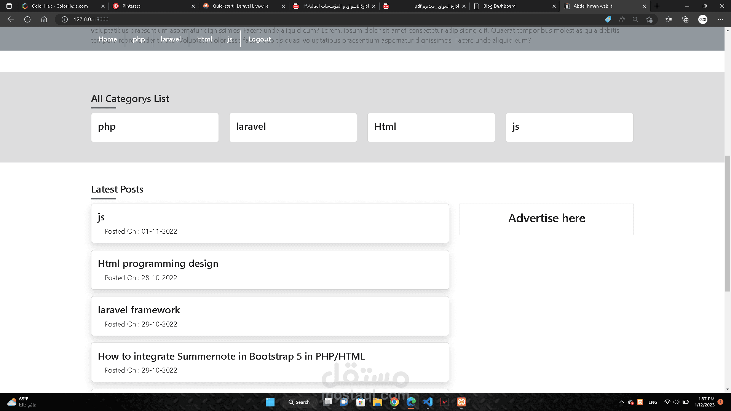731x411 pixels.
Task: Open the tab actions menu icon
Action: 9,6
